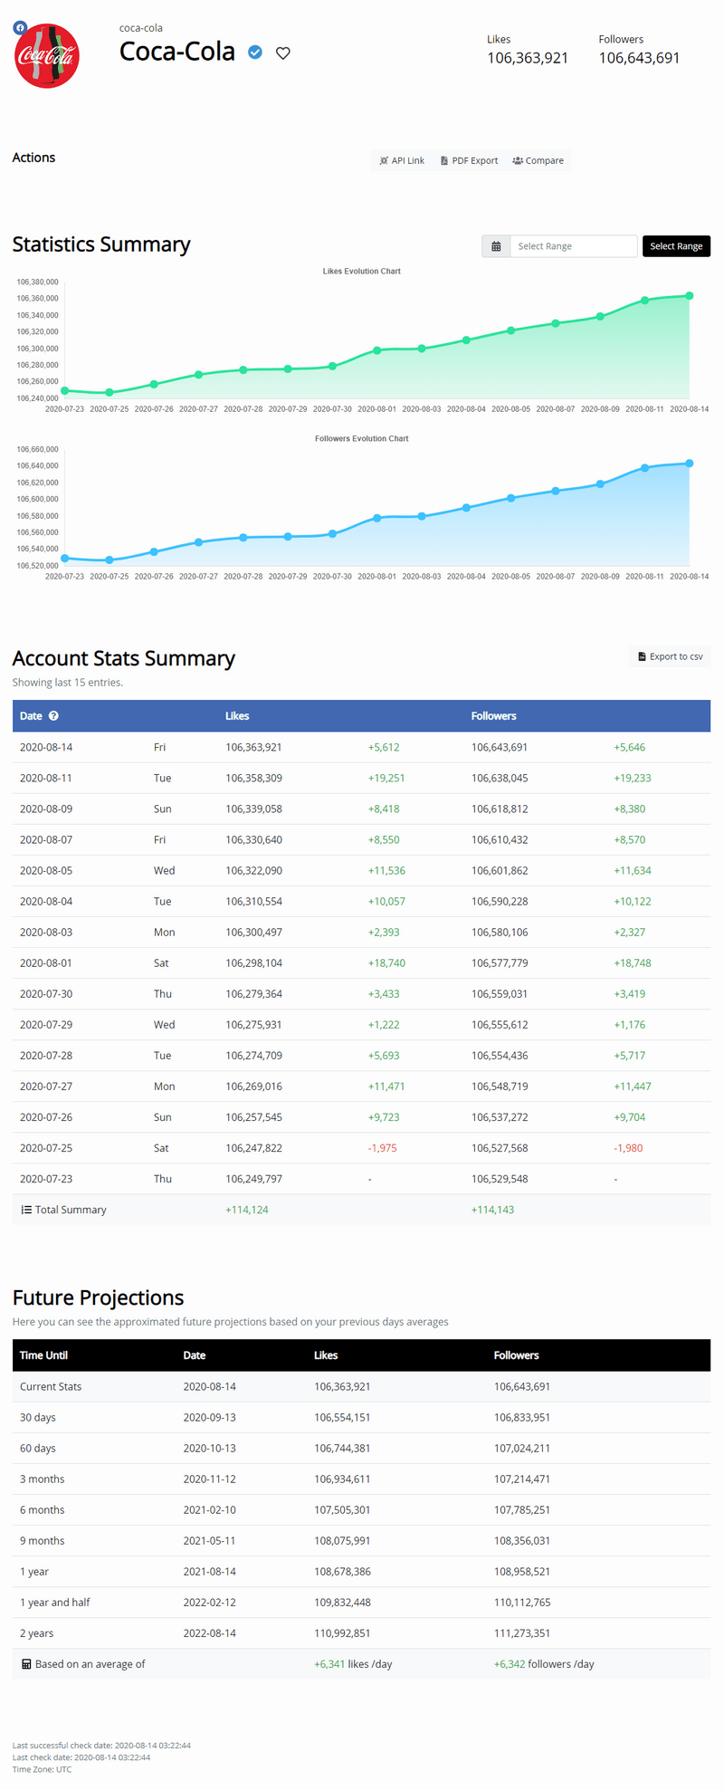Open the Compare accounts option
The image size is (724, 1790).
tap(538, 161)
